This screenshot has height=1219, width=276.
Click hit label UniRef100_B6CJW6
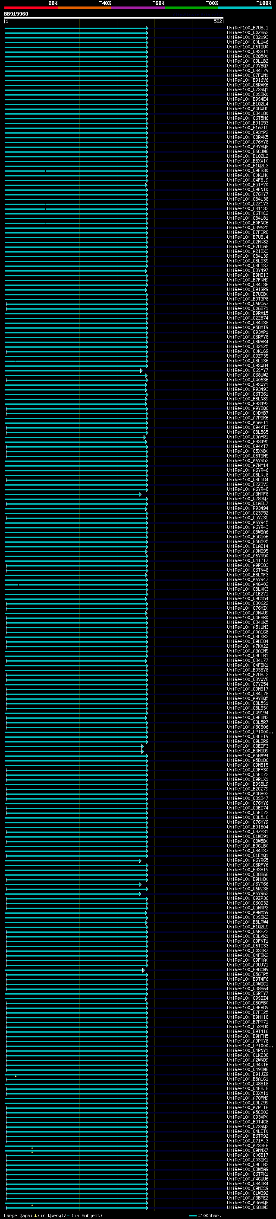click(248, 151)
